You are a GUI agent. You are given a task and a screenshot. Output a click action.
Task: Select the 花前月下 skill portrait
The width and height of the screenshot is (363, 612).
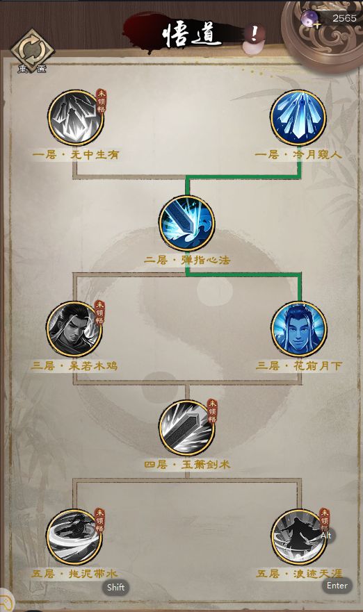pos(299,329)
